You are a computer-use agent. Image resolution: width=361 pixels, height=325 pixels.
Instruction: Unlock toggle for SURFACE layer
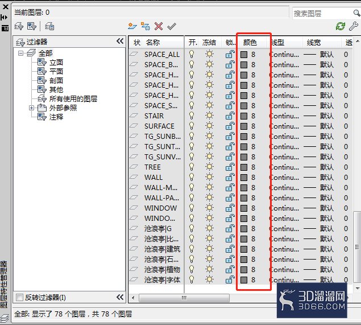230,126
